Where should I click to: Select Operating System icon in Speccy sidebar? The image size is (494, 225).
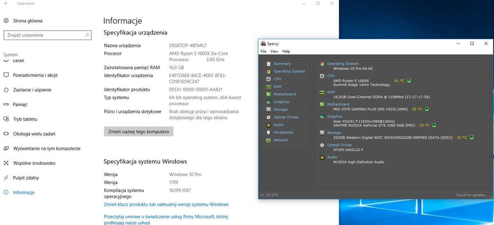(x=268, y=72)
